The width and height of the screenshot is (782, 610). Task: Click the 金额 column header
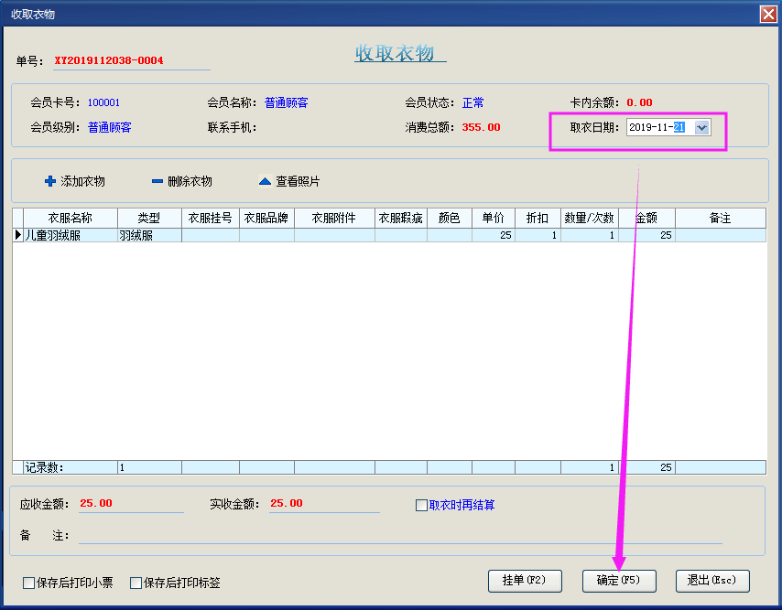click(646, 219)
